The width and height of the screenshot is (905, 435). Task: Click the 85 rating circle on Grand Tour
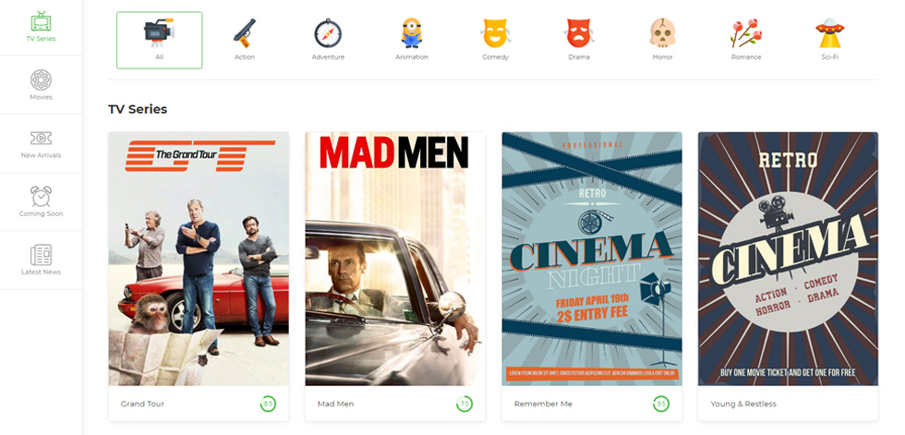268,404
